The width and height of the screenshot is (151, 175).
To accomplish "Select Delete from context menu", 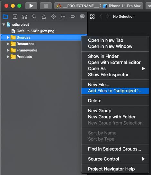I will click(115, 101).
